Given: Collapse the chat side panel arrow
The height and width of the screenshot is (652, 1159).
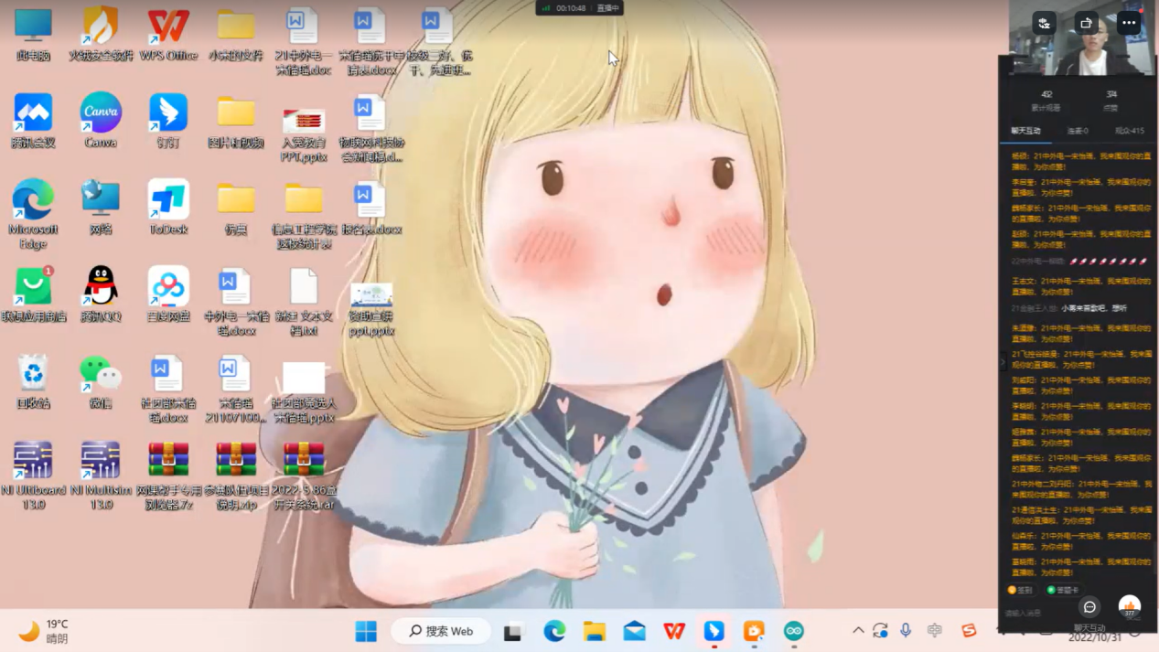Looking at the screenshot, I should tap(1003, 362).
